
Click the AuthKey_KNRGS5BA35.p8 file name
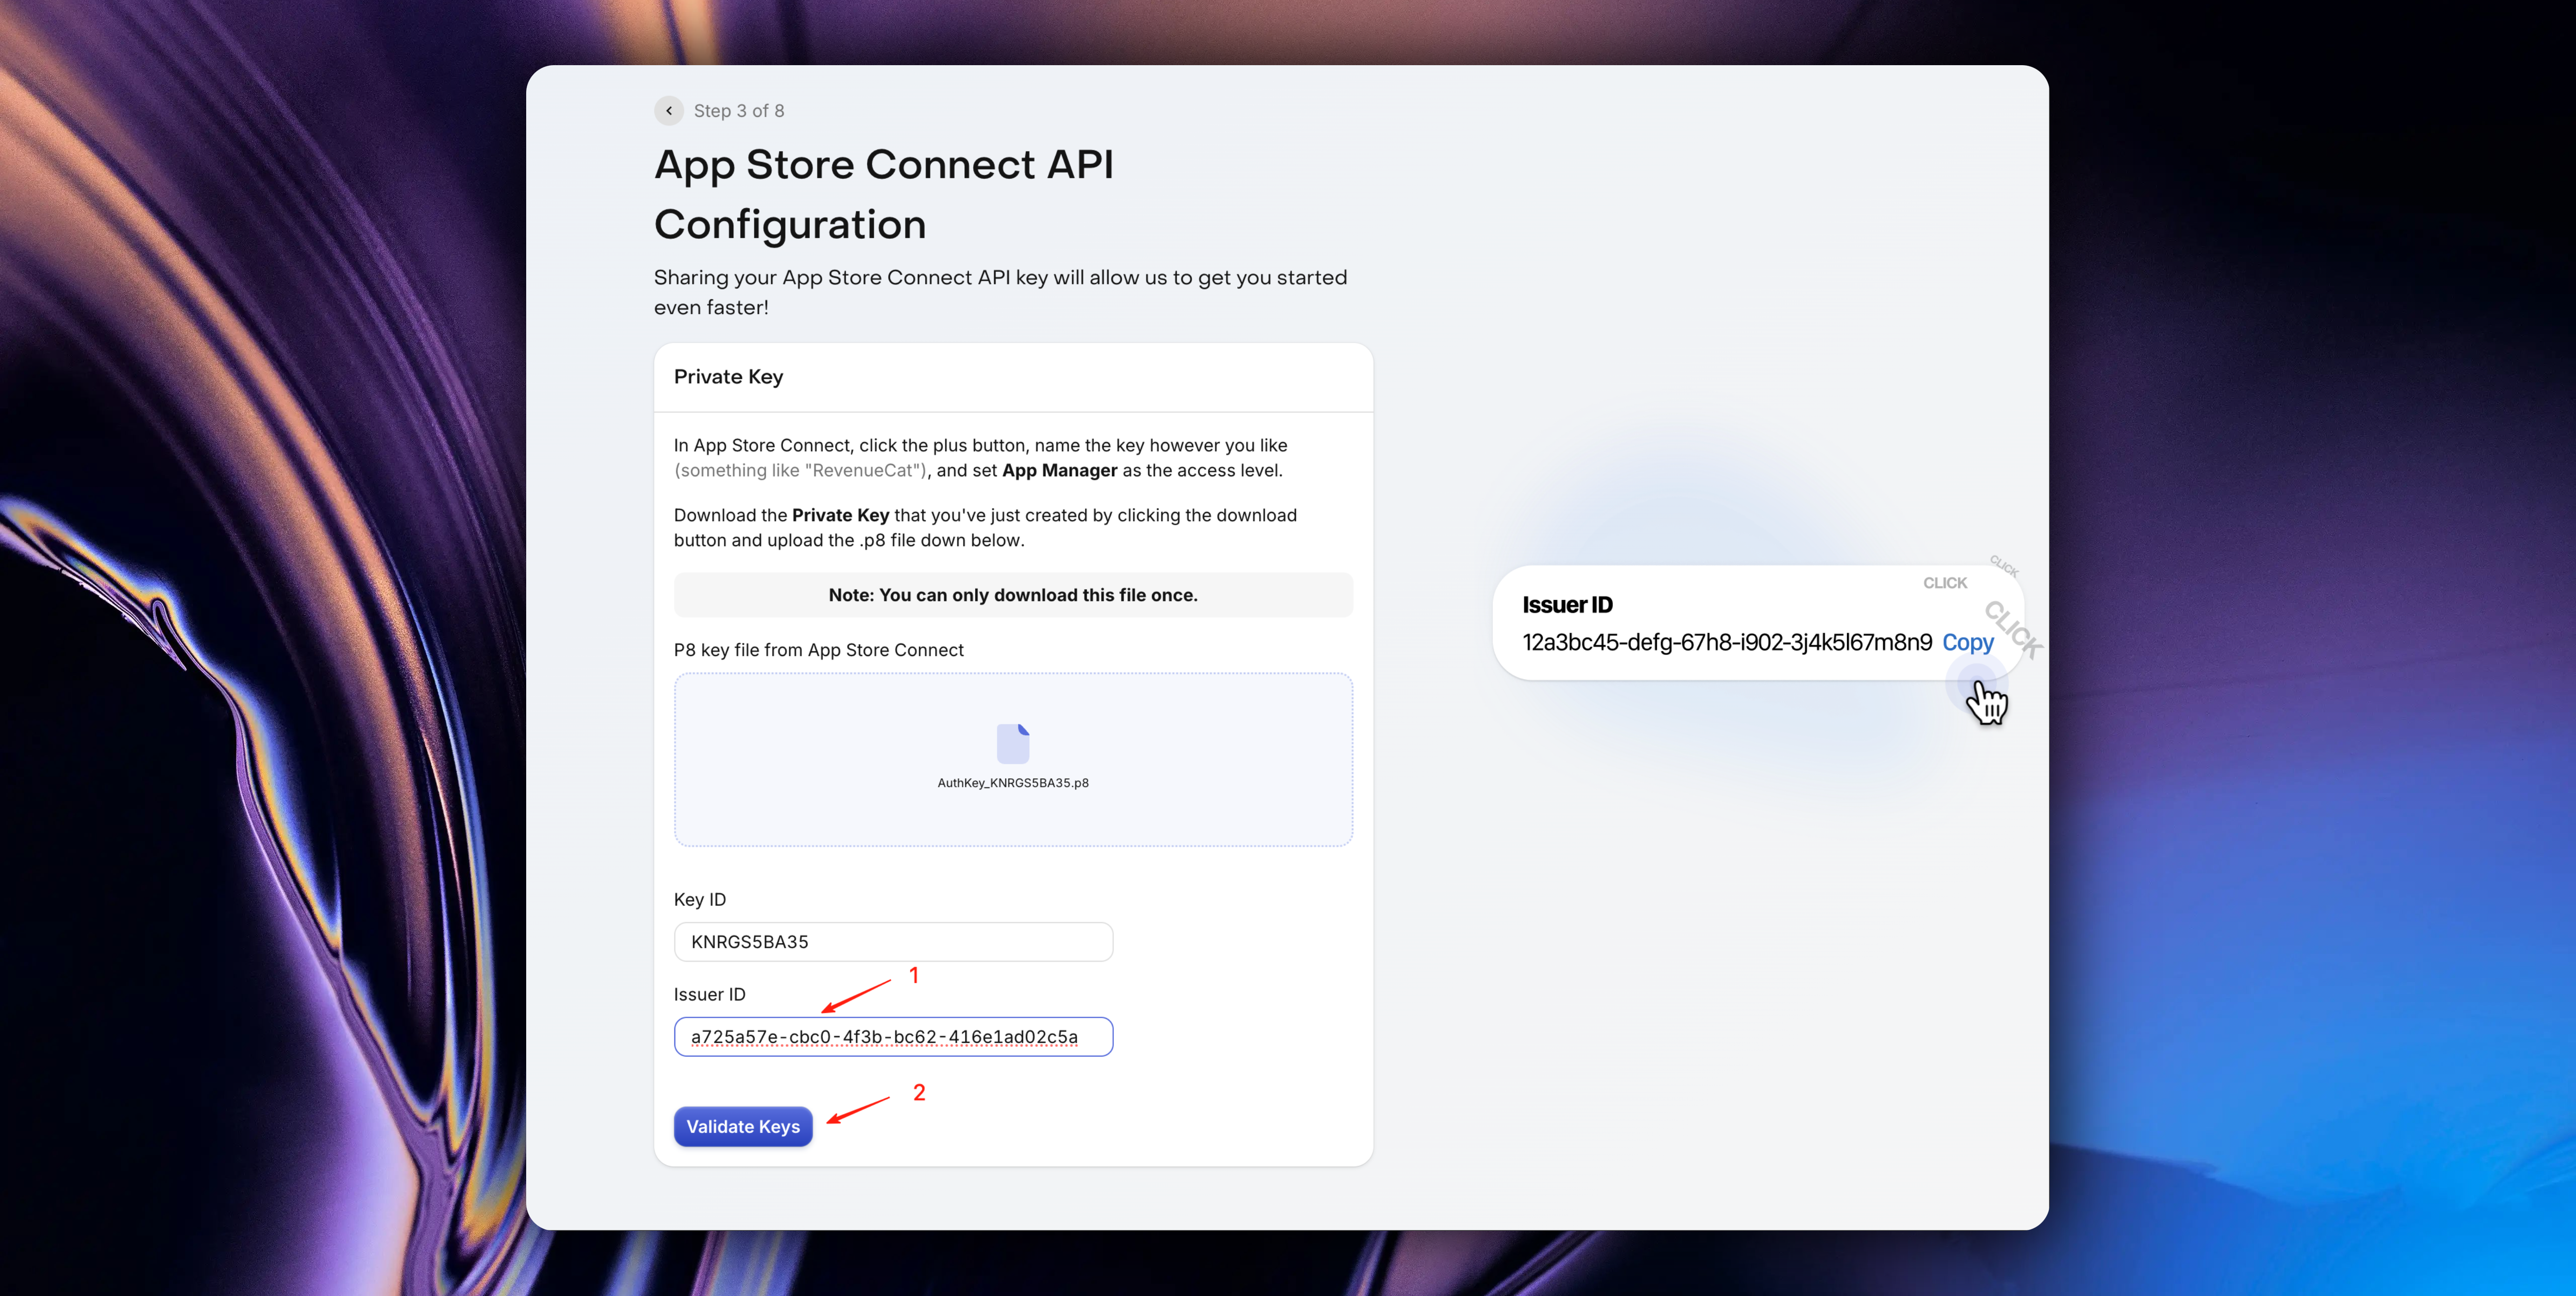tap(1012, 783)
